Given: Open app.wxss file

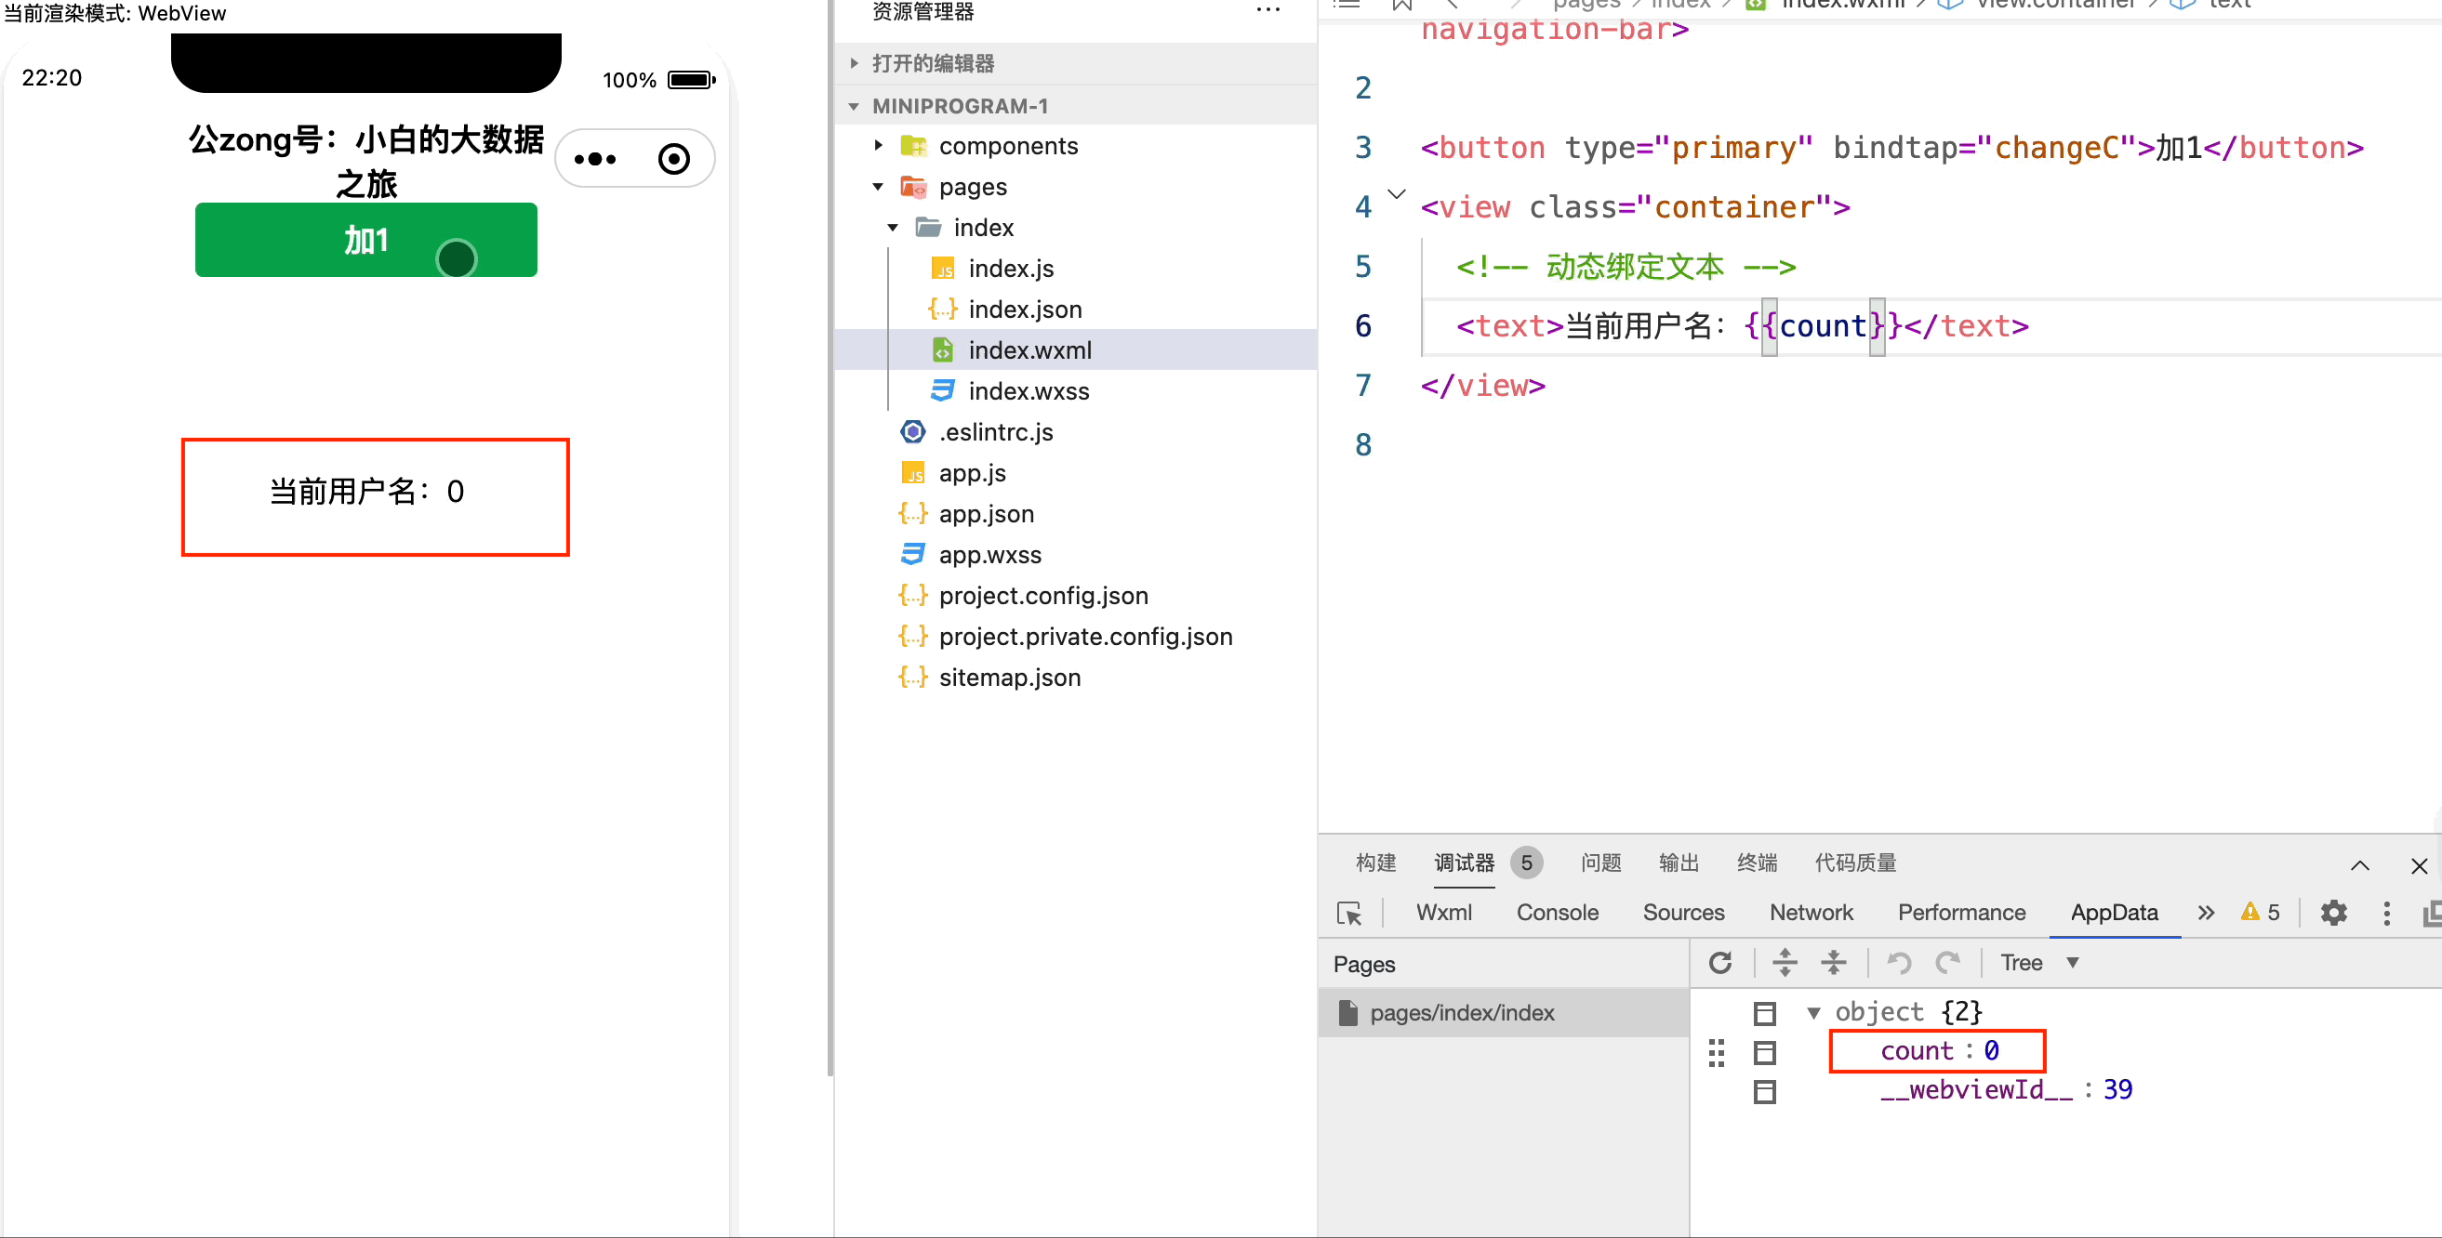Looking at the screenshot, I should pyautogui.click(x=989, y=554).
